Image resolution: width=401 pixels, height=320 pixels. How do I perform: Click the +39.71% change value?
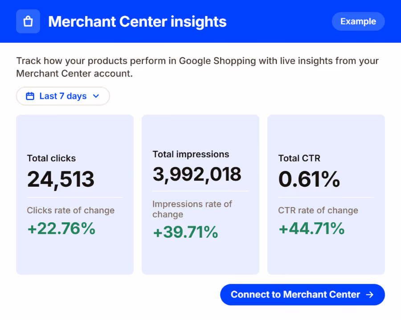click(x=185, y=232)
